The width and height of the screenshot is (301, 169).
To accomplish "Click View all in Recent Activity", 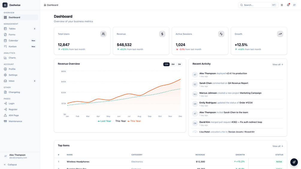I will point(278,65).
